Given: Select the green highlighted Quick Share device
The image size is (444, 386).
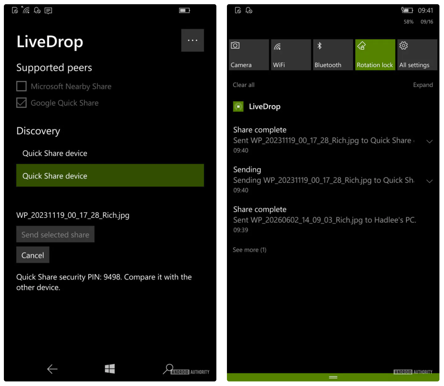Looking at the screenshot, I should coord(110,175).
